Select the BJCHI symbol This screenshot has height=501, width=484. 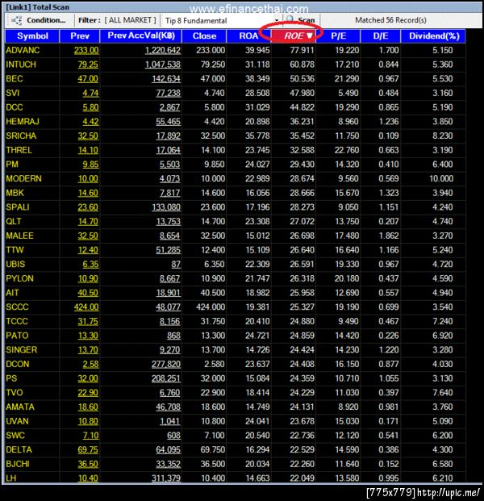pos(18,464)
